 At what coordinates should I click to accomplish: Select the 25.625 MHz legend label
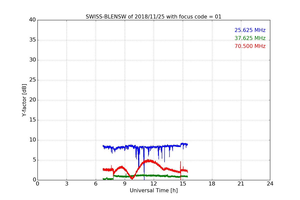click(x=250, y=30)
